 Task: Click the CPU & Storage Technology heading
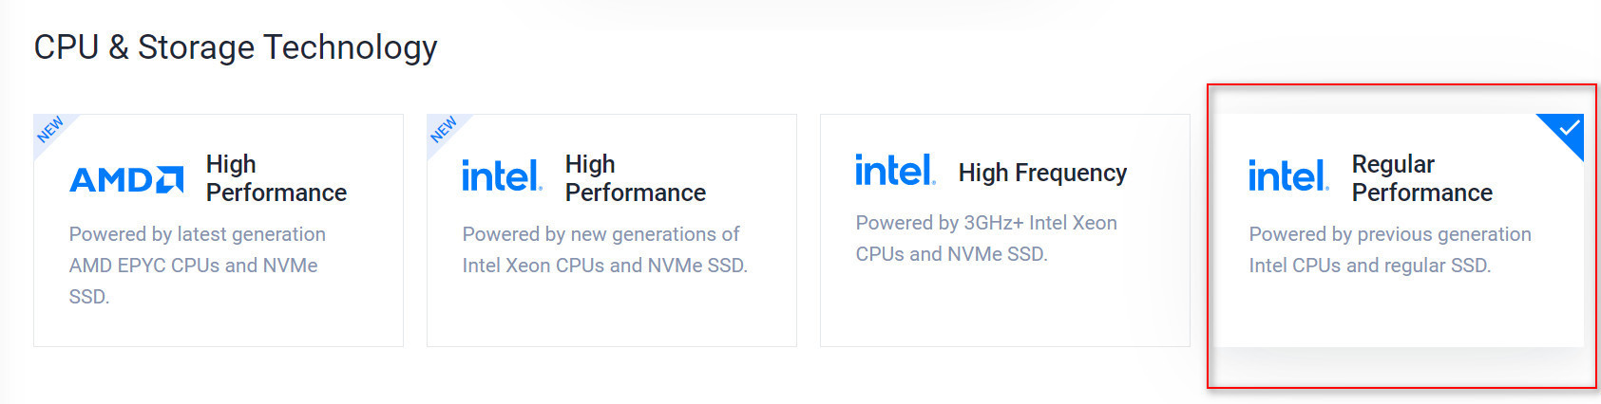(236, 47)
